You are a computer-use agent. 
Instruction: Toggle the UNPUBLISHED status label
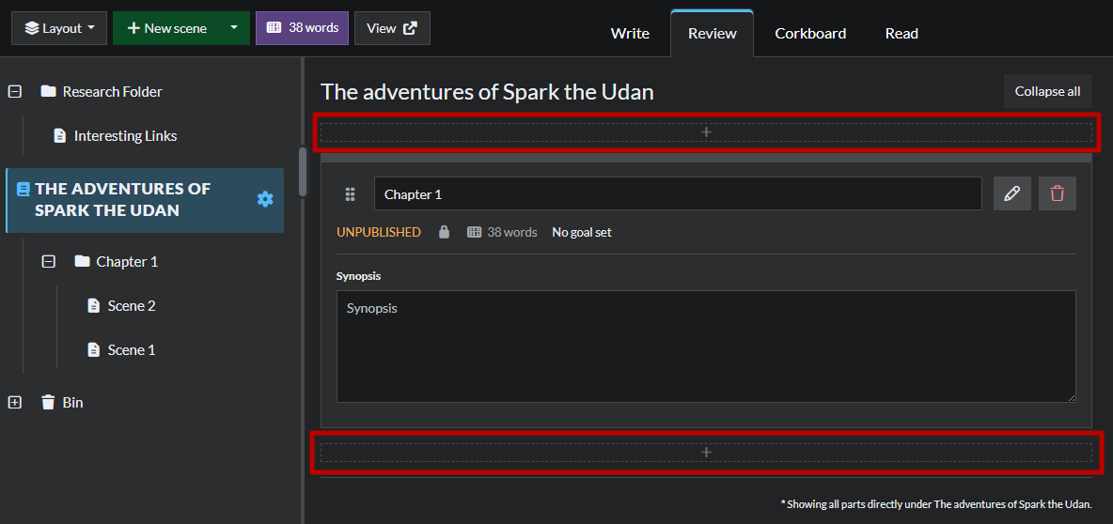click(378, 232)
